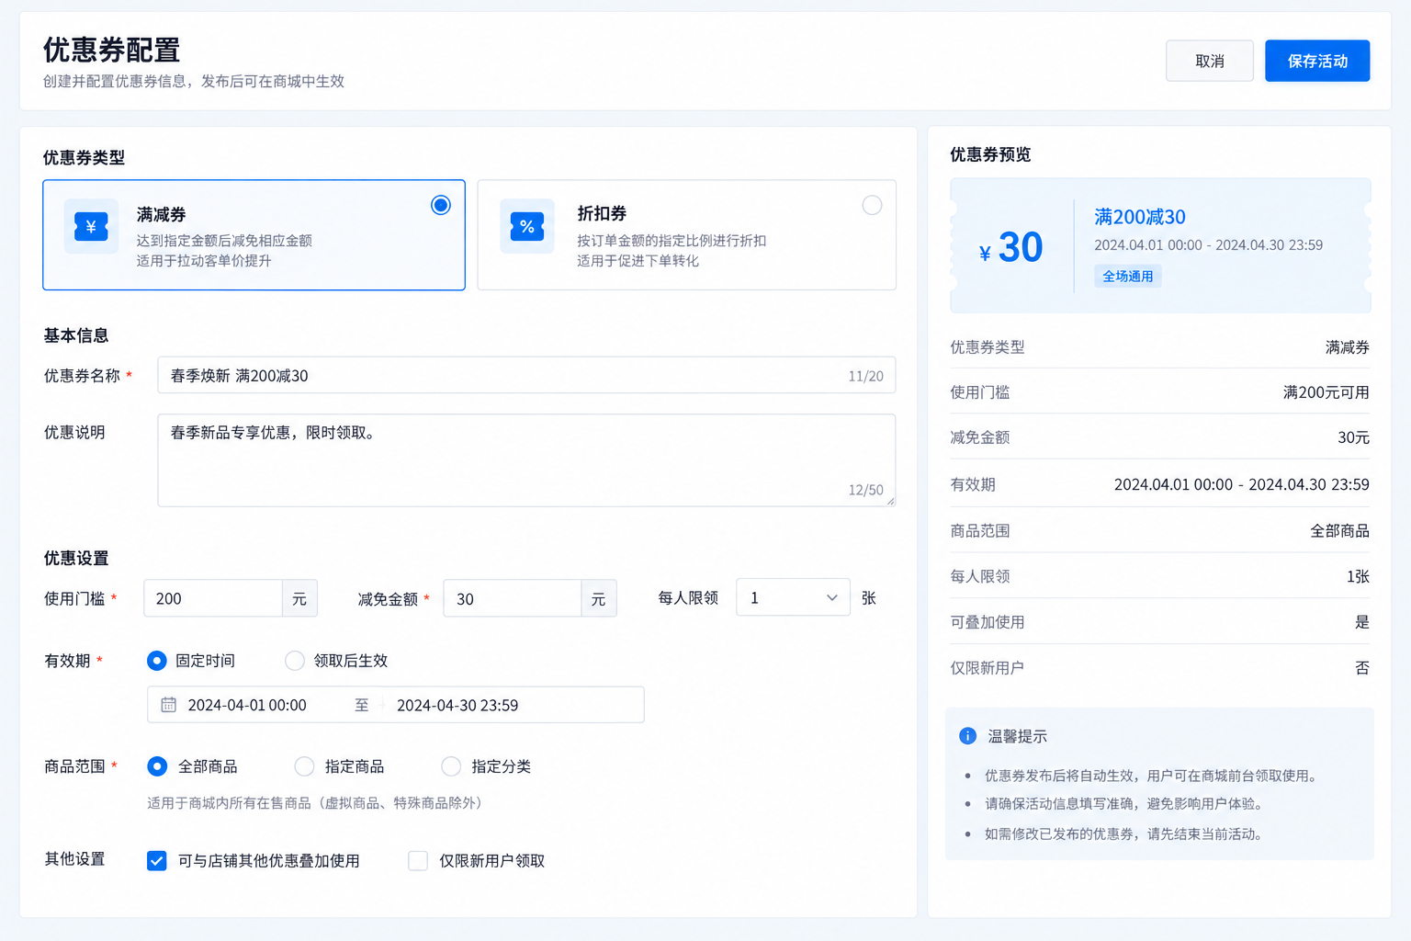Click the 1张 value in preview list
Image resolution: width=1411 pixels, height=941 pixels.
(1358, 576)
